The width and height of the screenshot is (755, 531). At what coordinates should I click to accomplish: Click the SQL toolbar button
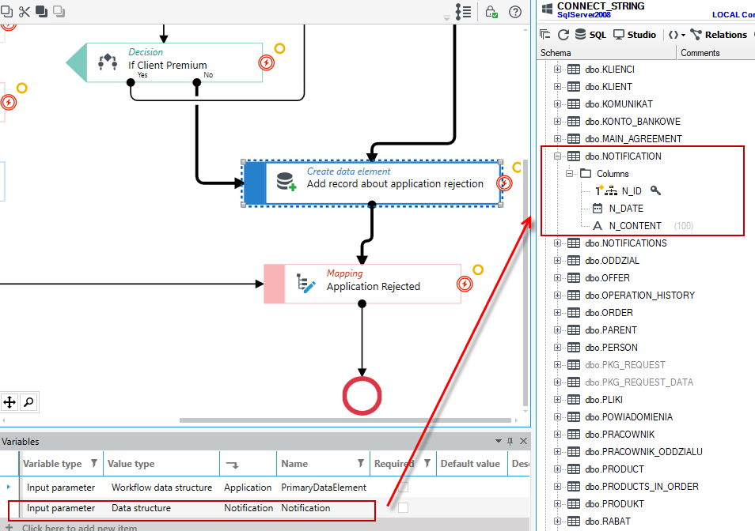click(591, 35)
